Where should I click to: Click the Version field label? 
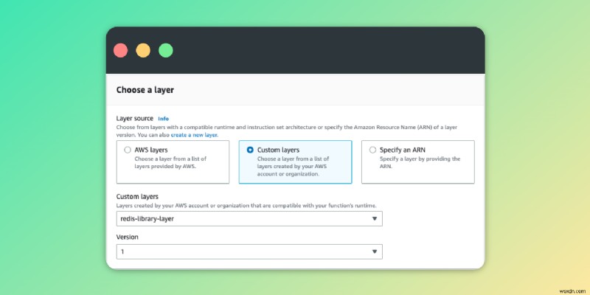click(127, 237)
